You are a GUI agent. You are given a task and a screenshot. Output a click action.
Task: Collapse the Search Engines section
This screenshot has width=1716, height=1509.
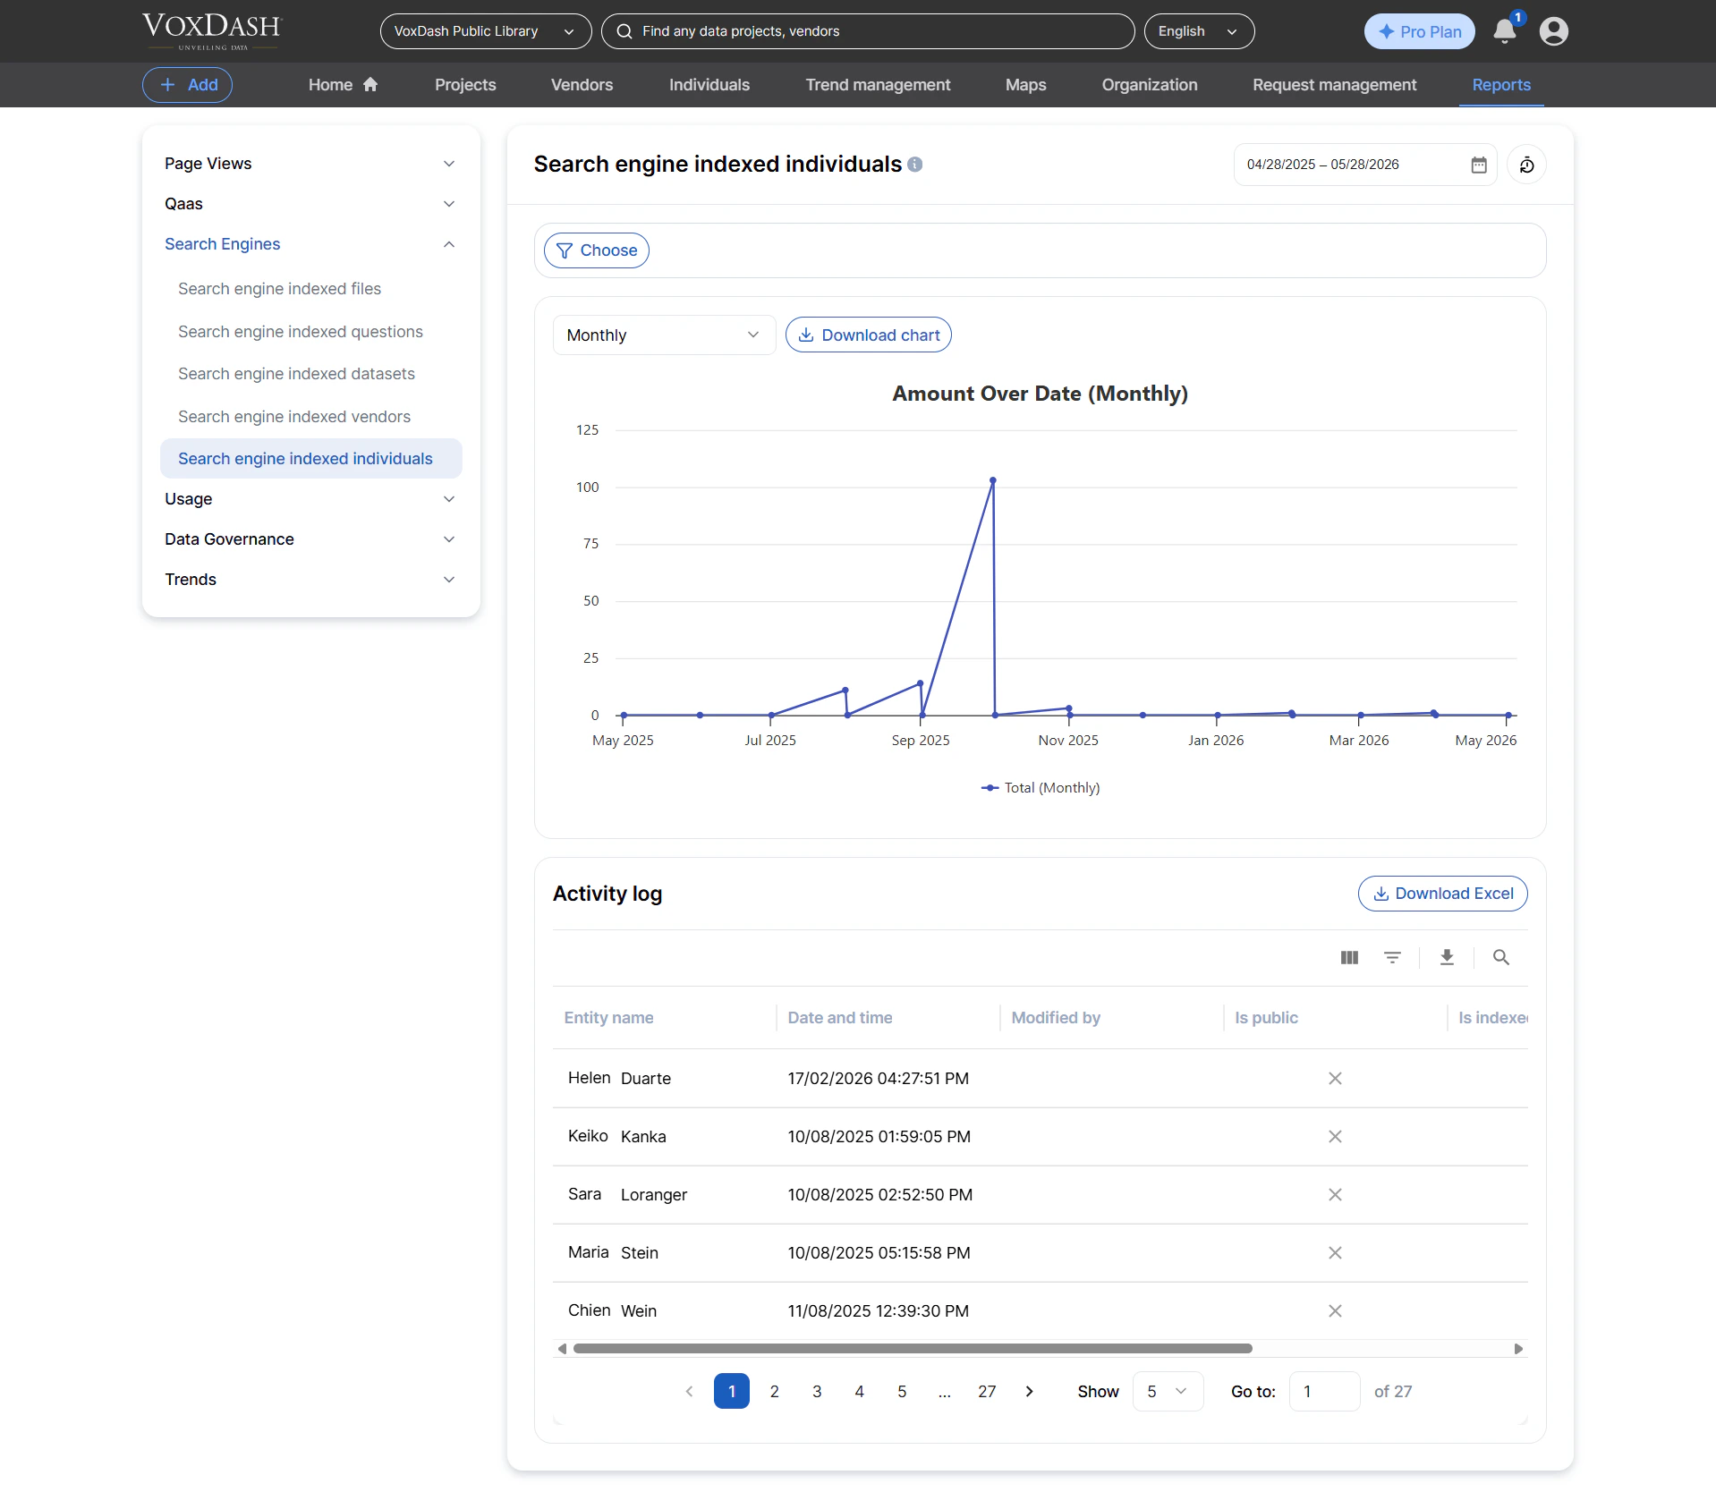coord(310,244)
